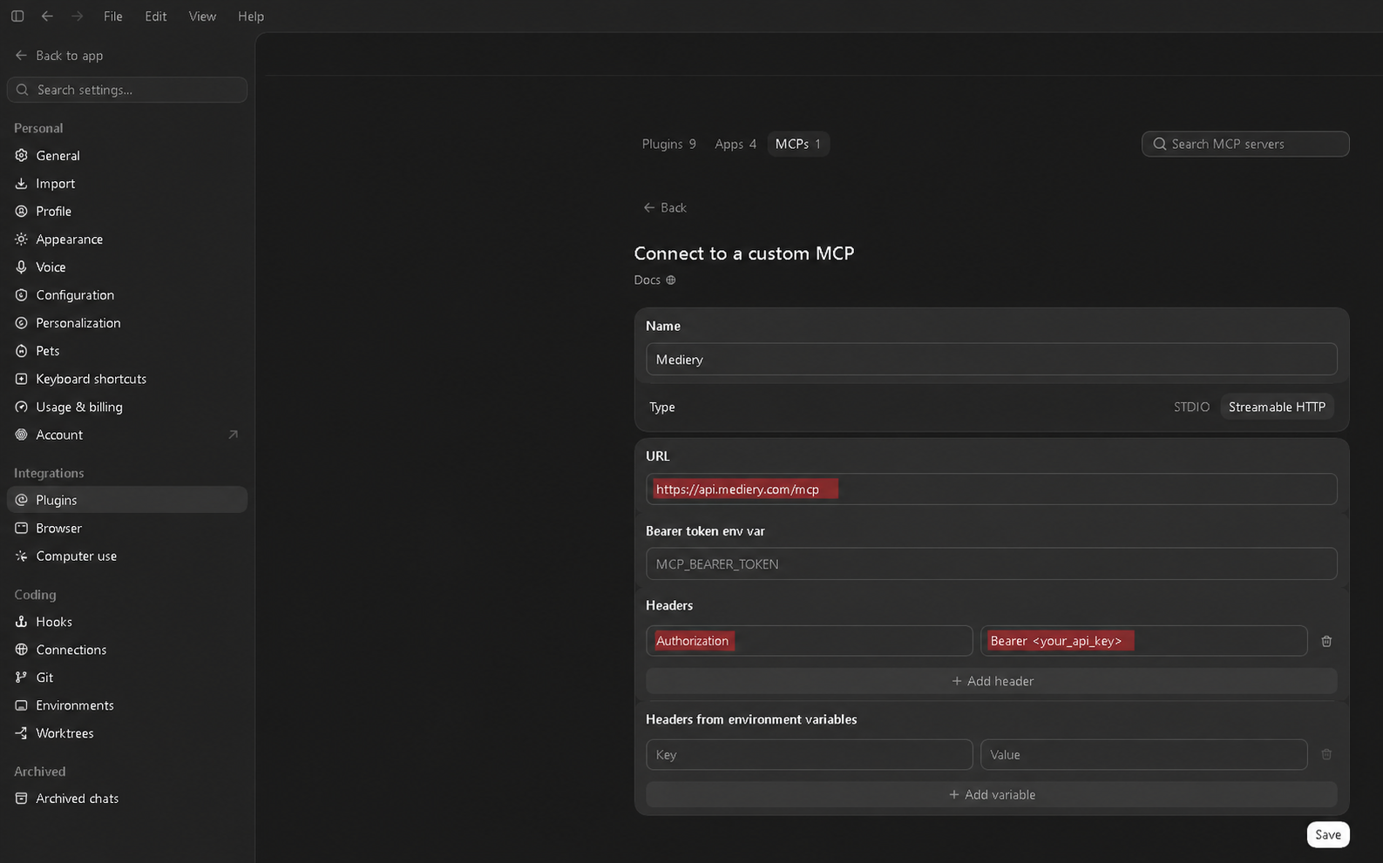Click the environment variable Key field

click(809, 754)
